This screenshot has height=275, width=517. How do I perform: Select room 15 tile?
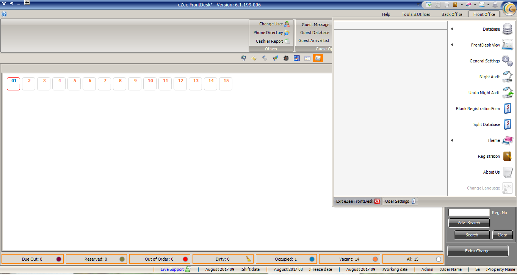tap(226, 84)
